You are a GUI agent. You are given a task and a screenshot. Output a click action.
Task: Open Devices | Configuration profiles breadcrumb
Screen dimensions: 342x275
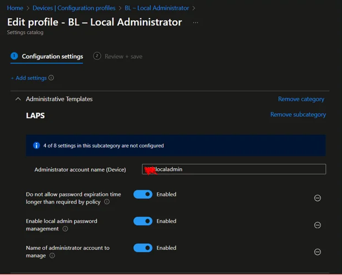click(x=74, y=8)
